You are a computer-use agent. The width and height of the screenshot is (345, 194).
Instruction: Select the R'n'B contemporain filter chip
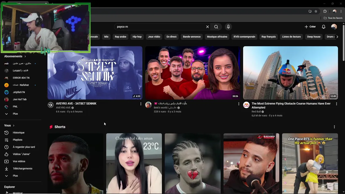pos(244,37)
